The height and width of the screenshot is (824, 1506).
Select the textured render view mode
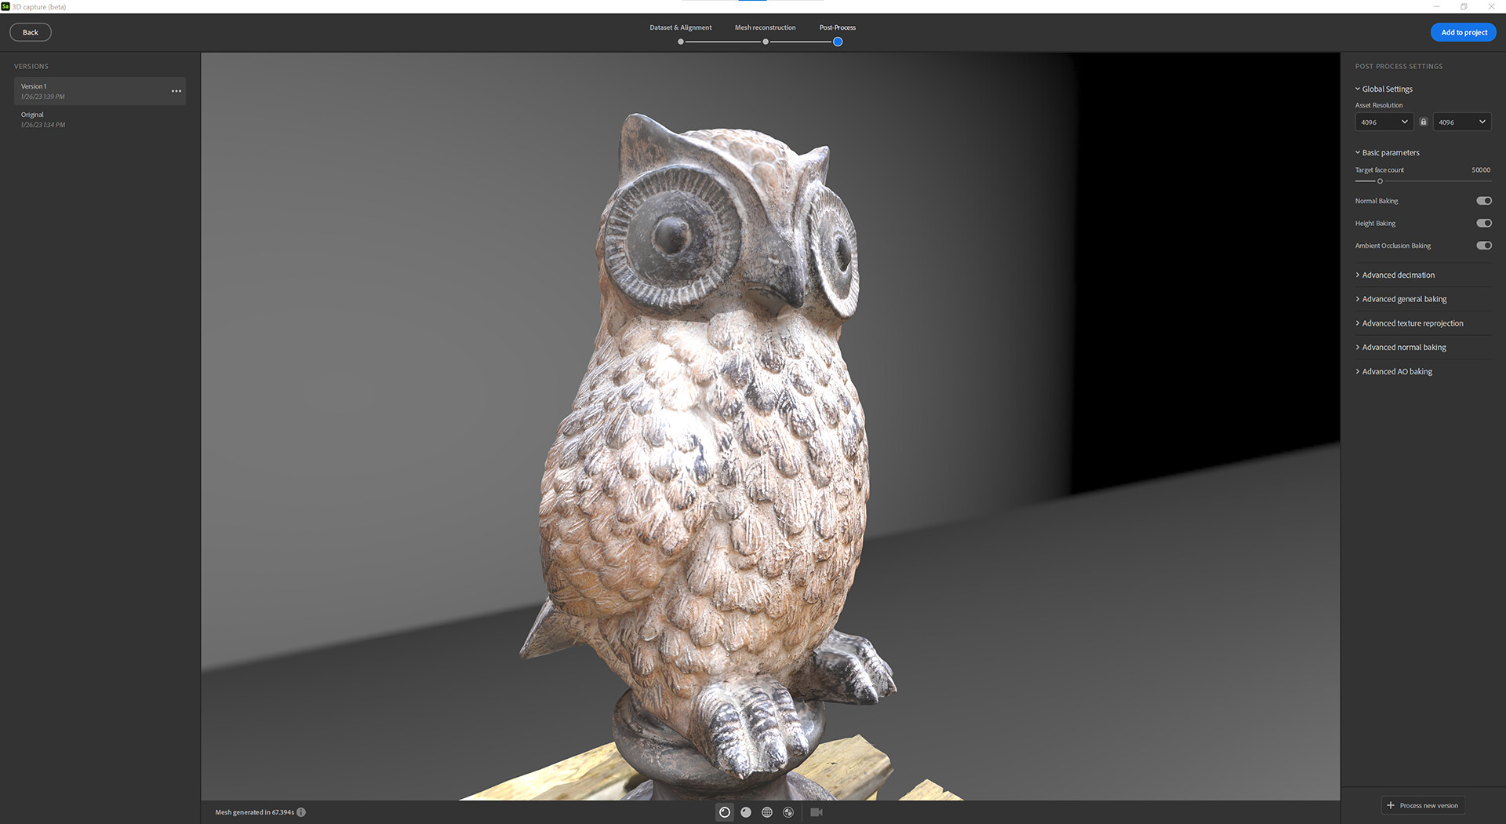coord(724,812)
